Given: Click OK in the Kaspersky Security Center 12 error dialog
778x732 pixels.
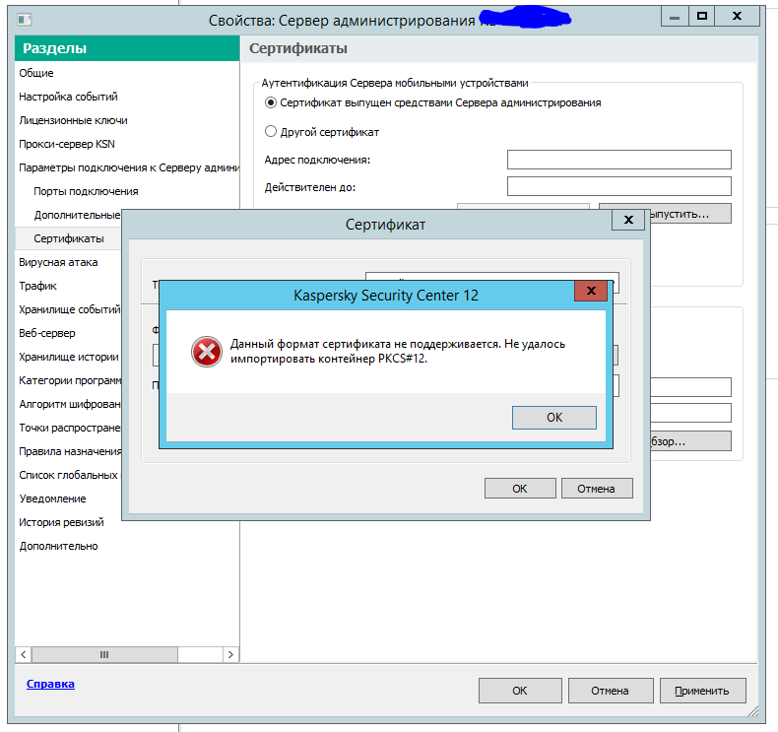Looking at the screenshot, I should click(x=554, y=418).
